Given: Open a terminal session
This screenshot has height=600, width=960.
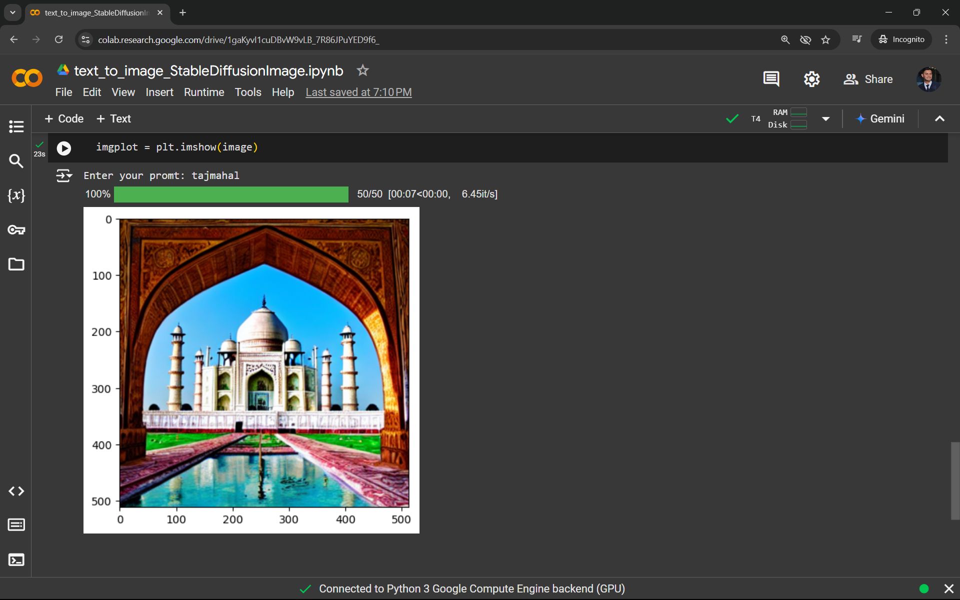Looking at the screenshot, I should [x=16, y=559].
